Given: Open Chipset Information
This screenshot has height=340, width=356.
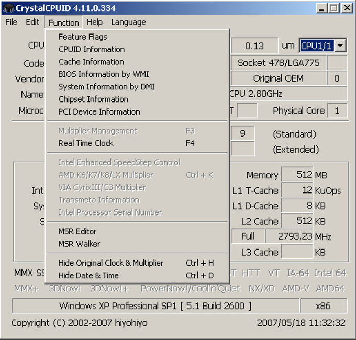Looking at the screenshot, I should [137, 99].
